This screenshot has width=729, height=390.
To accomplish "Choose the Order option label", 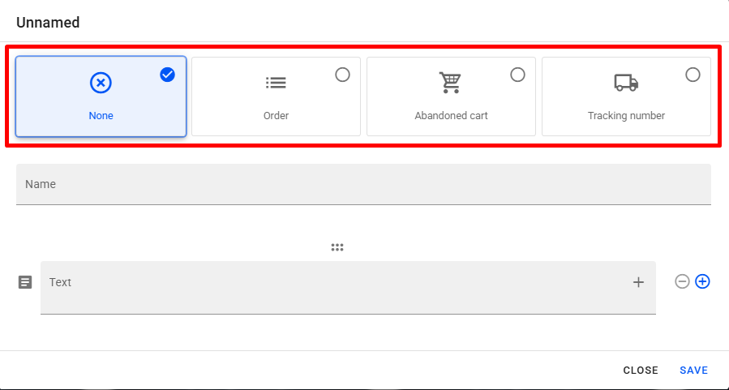I will pos(276,116).
